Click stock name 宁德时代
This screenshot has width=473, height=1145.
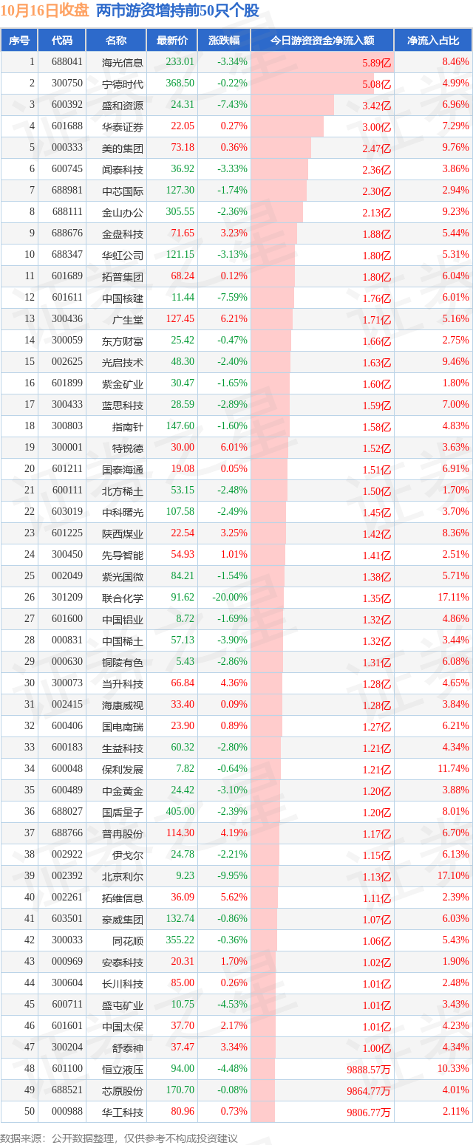(123, 83)
